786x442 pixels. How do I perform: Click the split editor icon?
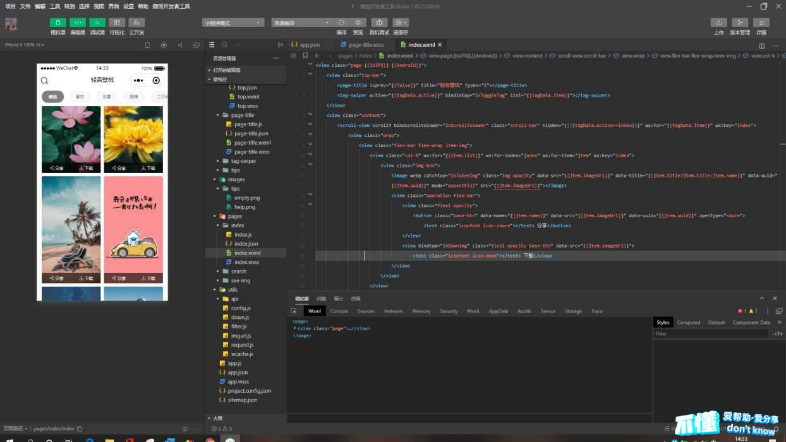click(761, 45)
